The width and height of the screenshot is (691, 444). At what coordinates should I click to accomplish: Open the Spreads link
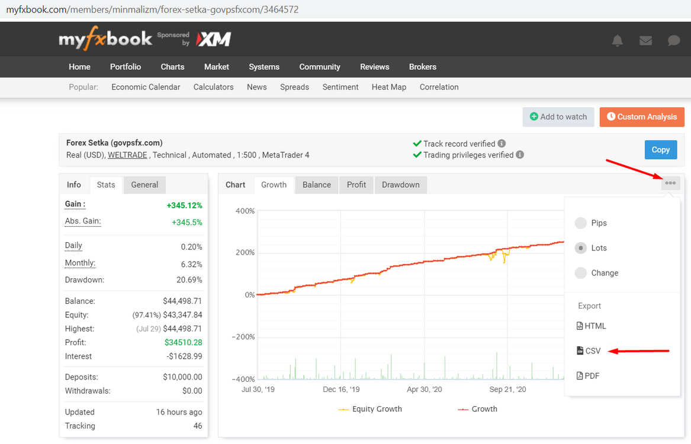tap(294, 87)
